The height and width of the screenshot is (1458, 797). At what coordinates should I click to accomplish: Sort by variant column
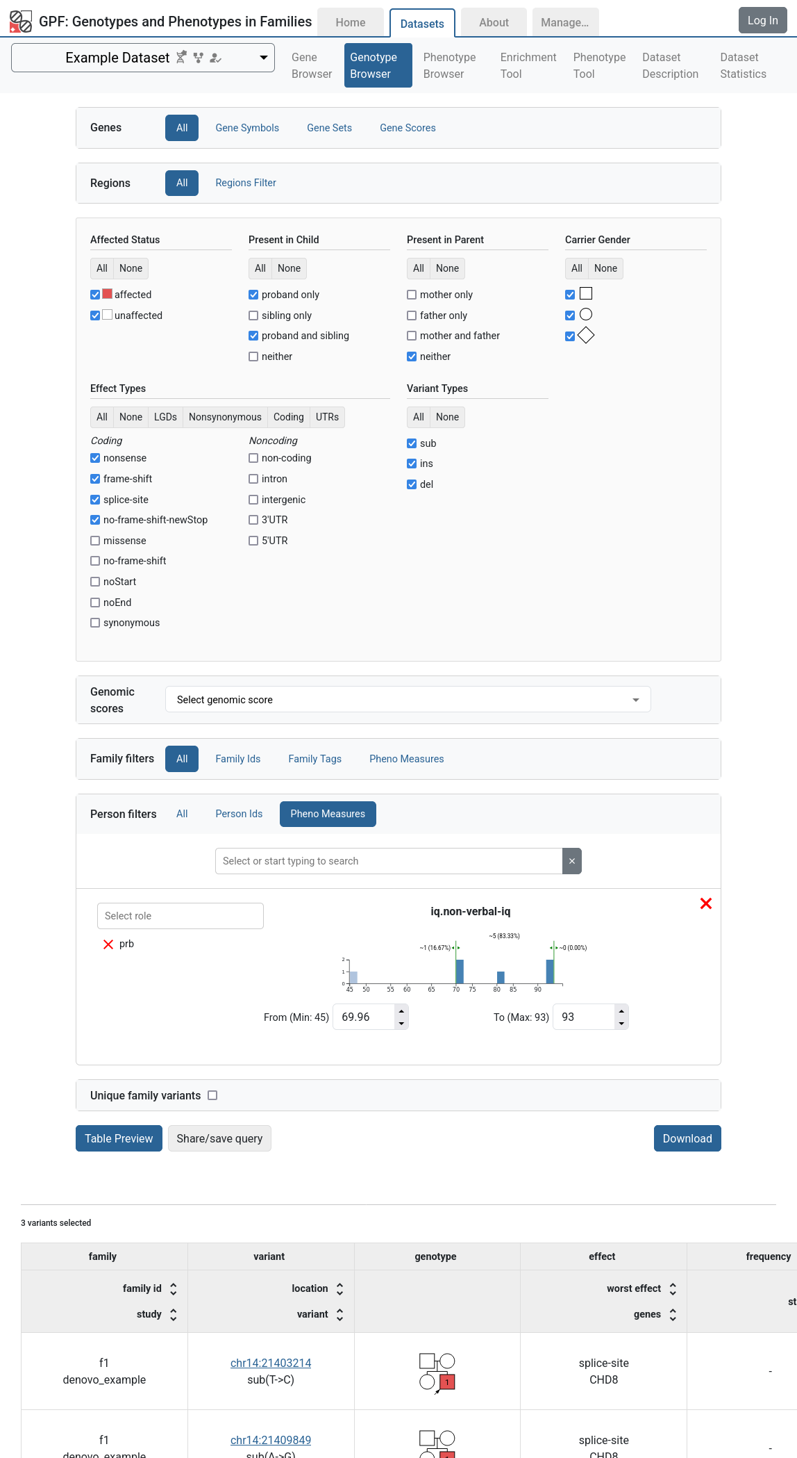339,1315
